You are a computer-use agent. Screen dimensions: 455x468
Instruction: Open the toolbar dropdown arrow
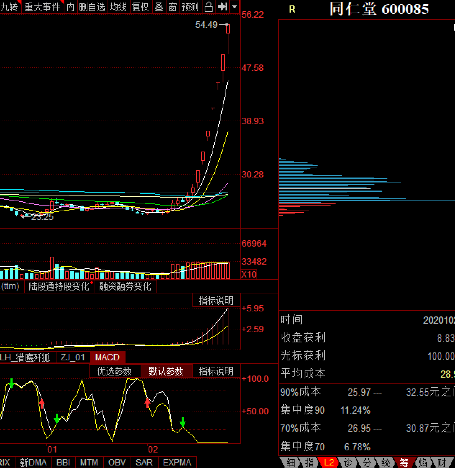(235, 7)
